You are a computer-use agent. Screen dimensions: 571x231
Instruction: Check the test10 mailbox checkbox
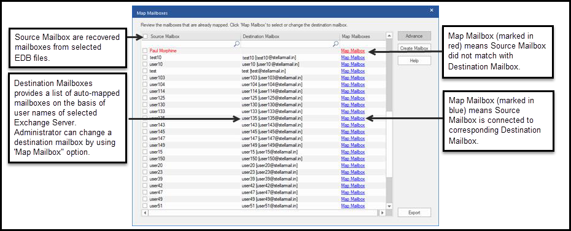tap(145, 58)
